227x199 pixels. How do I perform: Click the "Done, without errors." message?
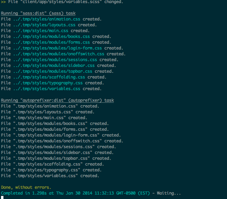[x=26, y=187]
